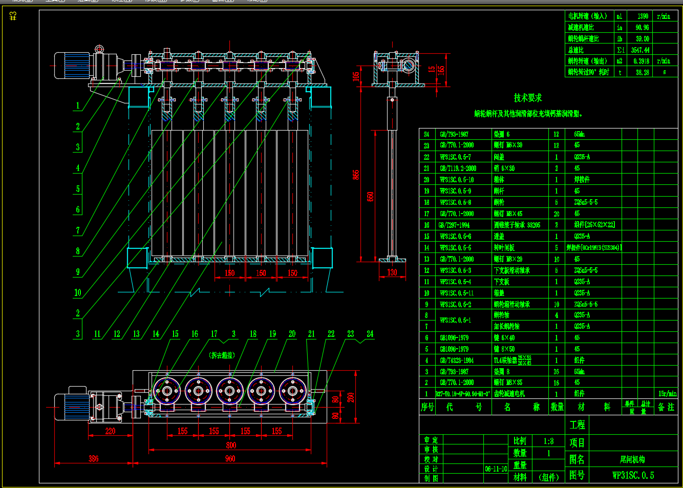
Task: Select the 386 dimension text
Action: 93,459
